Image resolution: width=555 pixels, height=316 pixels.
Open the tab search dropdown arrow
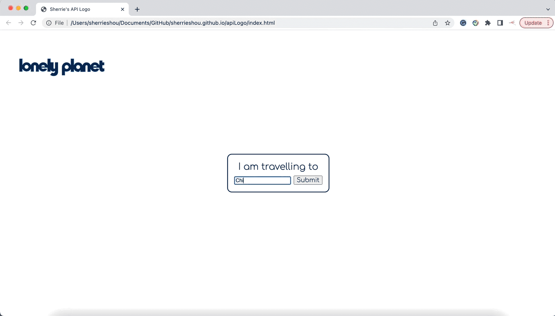(x=548, y=9)
